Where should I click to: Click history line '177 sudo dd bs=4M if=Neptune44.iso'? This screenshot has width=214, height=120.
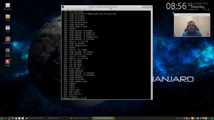[x=90, y=14]
